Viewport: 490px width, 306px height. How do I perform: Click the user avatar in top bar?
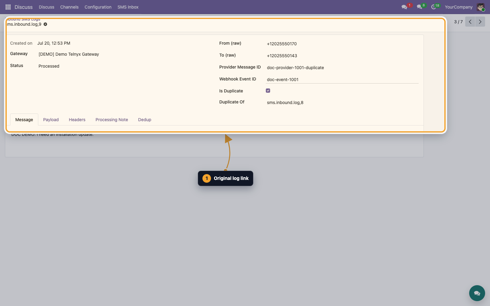coord(481,7)
